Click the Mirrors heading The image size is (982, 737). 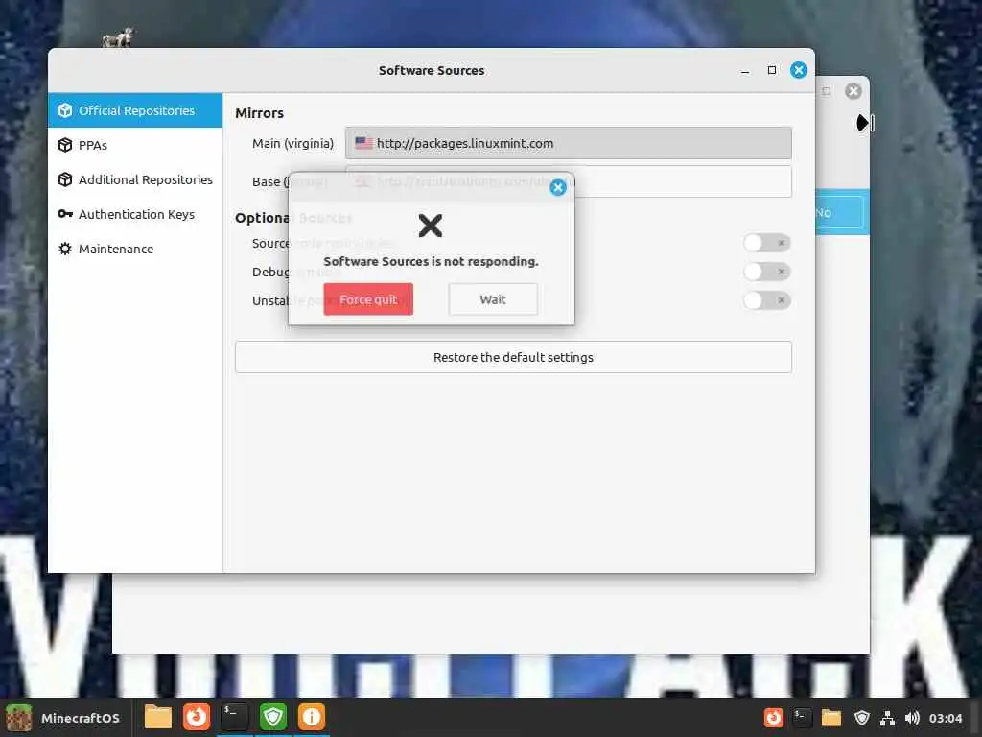pyautogui.click(x=259, y=113)
